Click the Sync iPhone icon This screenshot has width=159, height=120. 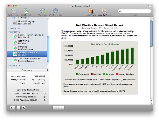pos(91,11)
